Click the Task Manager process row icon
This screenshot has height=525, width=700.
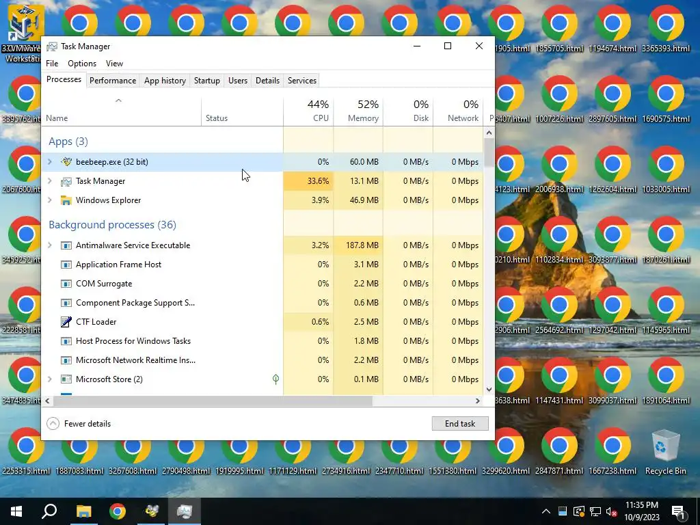66,181
